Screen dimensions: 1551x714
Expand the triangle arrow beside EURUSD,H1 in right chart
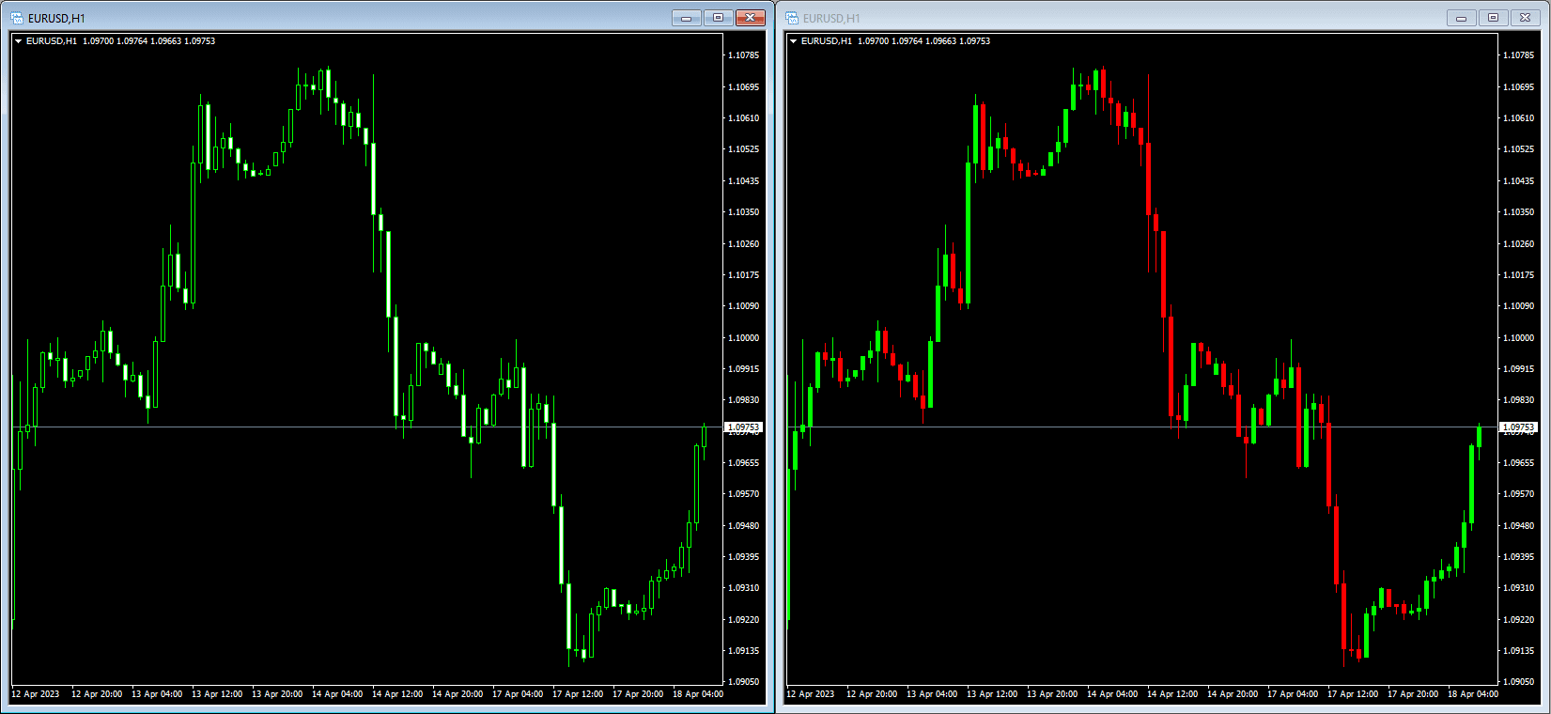pos(793,41)
